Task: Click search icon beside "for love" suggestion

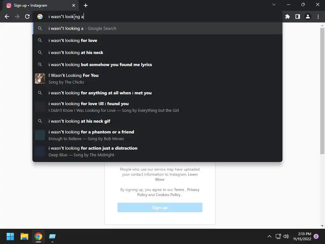Action: pos(40,40)
